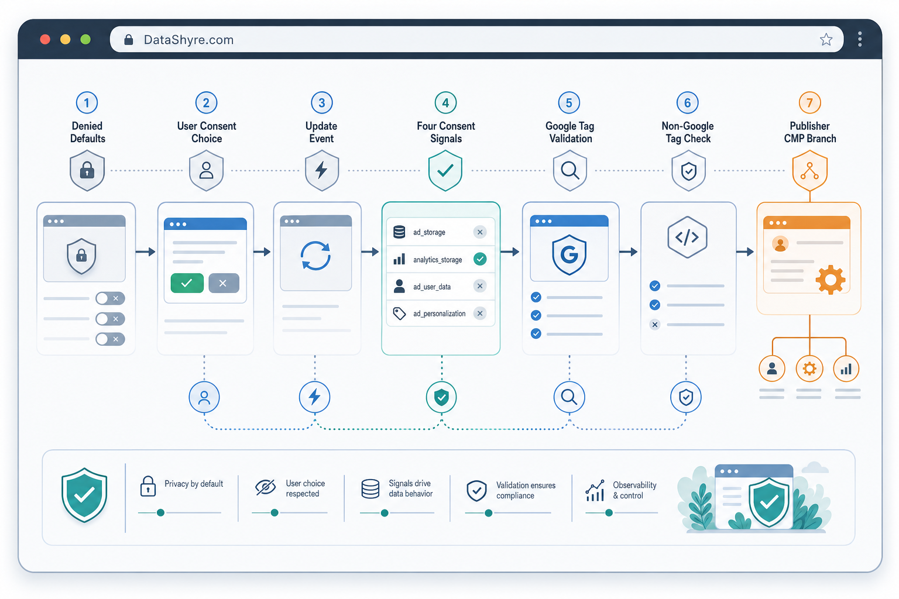
Task: Toggle the first switch in Denied Defaults card
Action: point(110,298)
